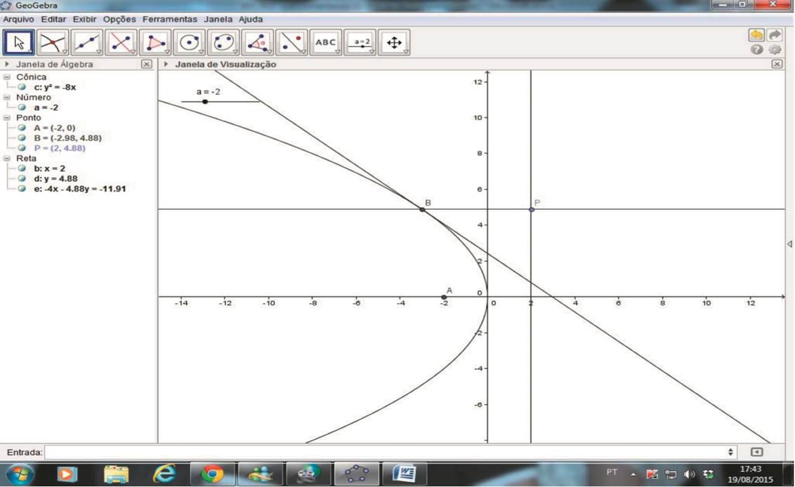Toggle visibility of conic c: y² = -8x
Image resolution: width=795 pixels, height=487 pixels.
coord(22,87)
